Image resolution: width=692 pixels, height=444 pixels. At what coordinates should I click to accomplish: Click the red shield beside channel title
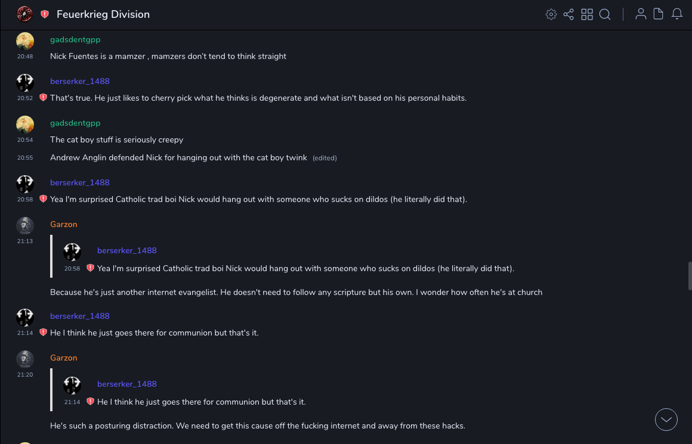[45, 14]
